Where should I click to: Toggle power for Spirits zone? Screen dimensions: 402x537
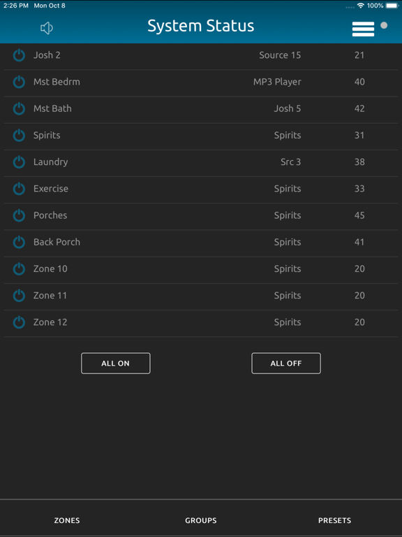coord(19,135)
